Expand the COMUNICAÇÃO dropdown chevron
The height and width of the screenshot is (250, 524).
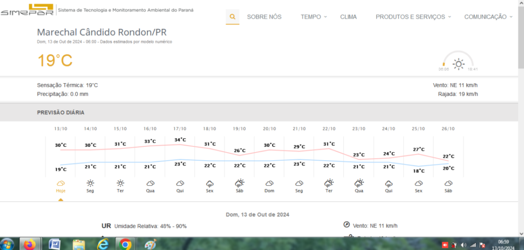click(x=511, y=17)
